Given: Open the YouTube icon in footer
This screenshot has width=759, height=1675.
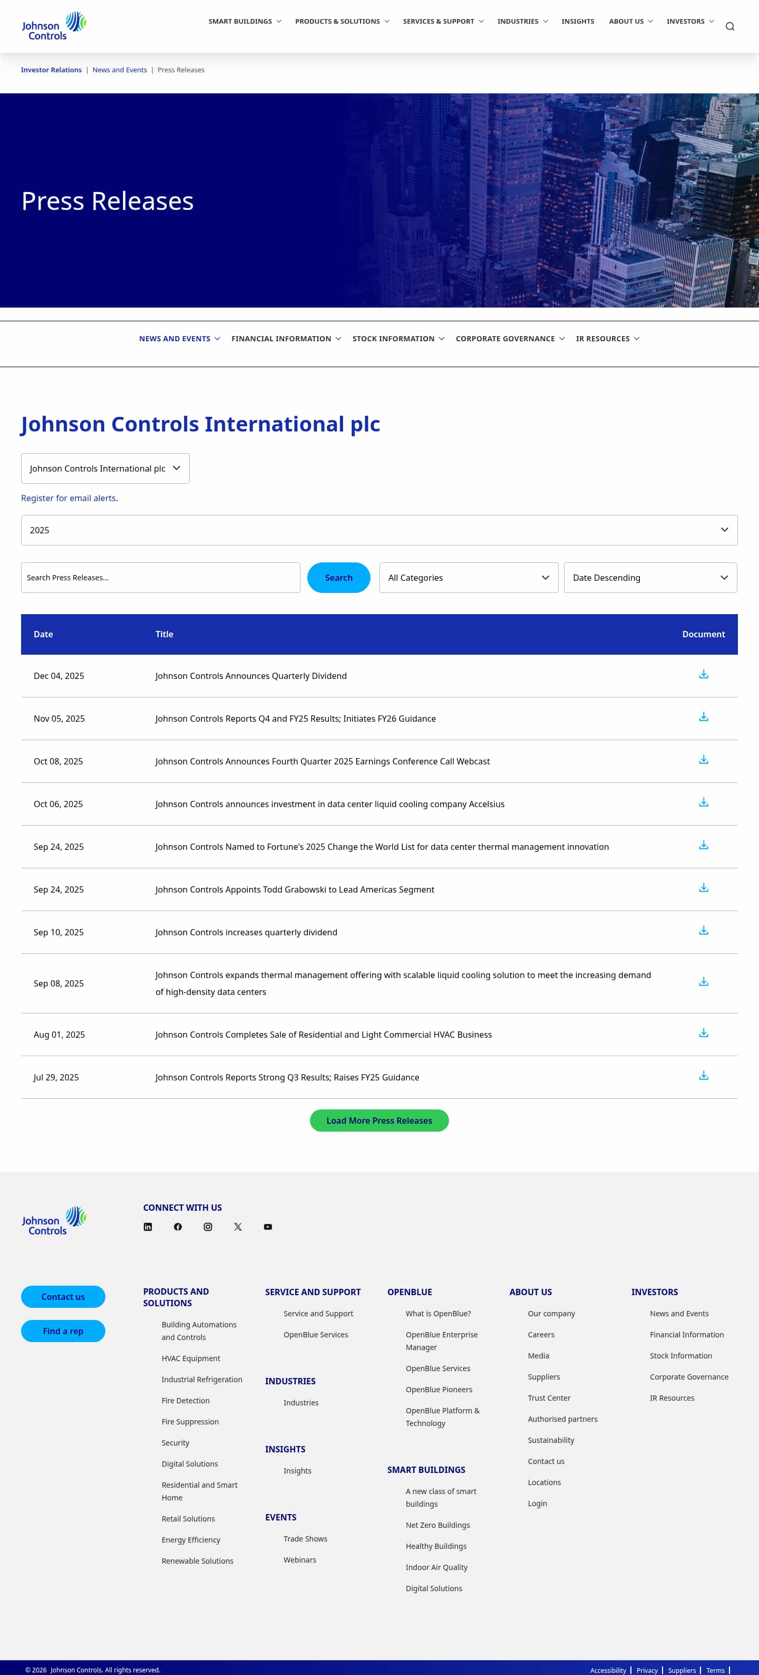Looking at the screenshot, I should click(x=268, y=1227).
